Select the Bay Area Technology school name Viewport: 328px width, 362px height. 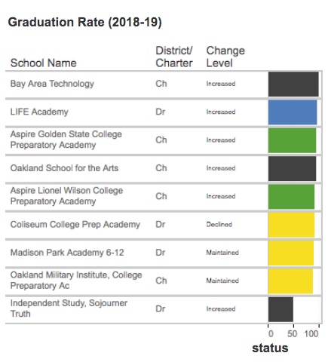[52, 84]
